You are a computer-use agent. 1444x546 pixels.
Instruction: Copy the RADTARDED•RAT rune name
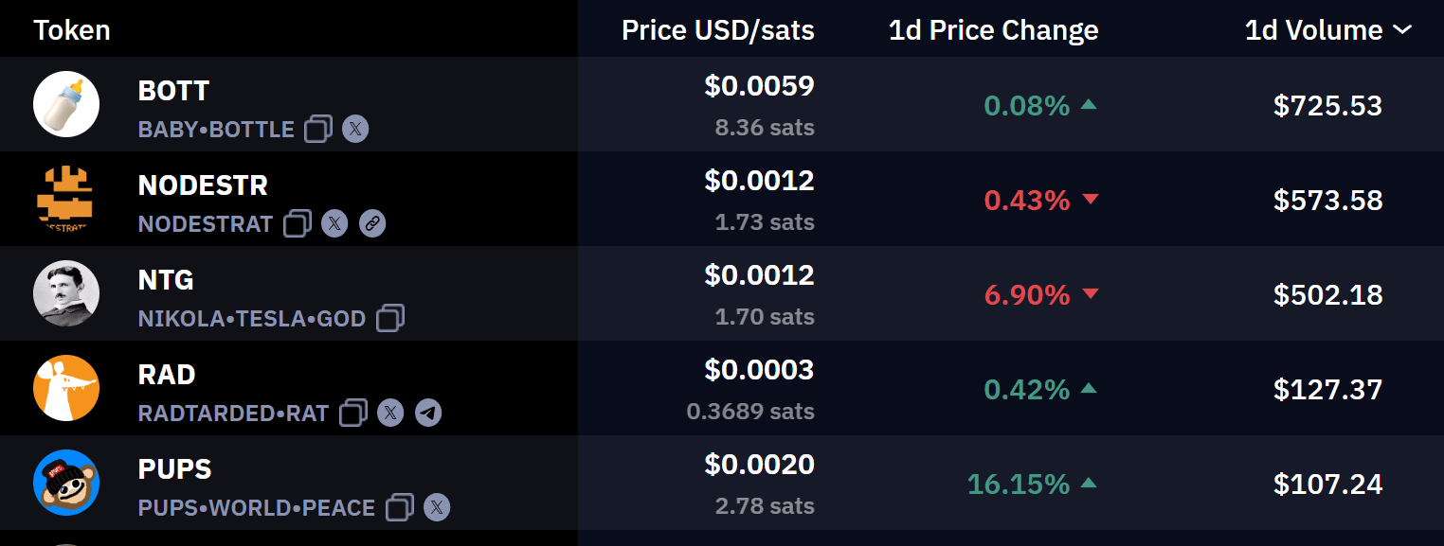[353, 413]
